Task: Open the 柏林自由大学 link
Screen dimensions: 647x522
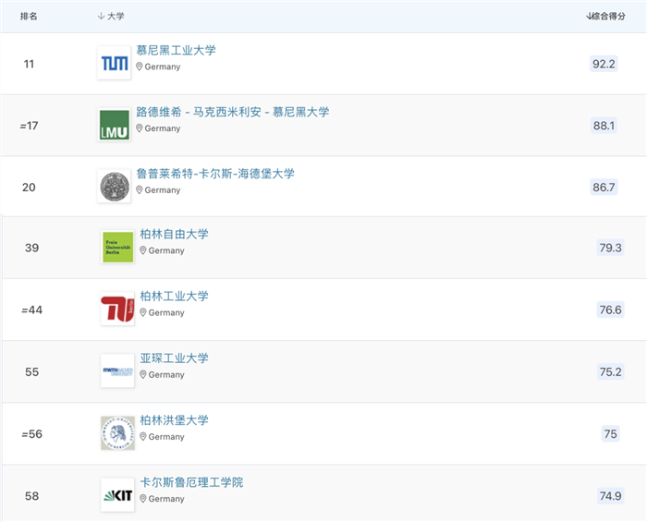Action: [x=174, y=234]
